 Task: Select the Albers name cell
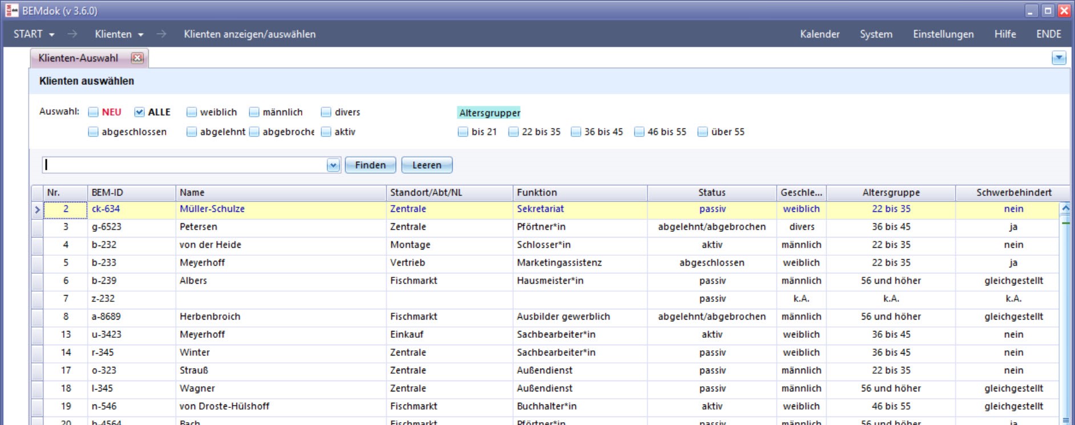coord(281,281)
